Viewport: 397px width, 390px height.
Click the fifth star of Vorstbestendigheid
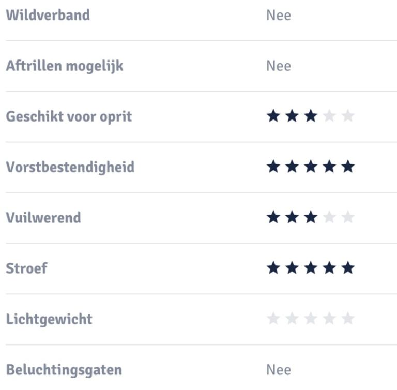348,167
